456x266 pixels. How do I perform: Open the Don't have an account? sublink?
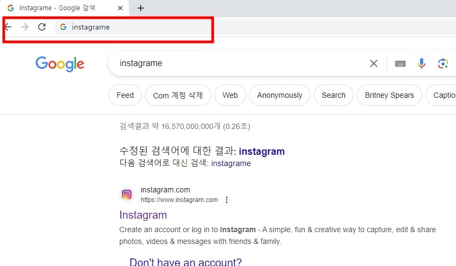(x=185, y=262)
